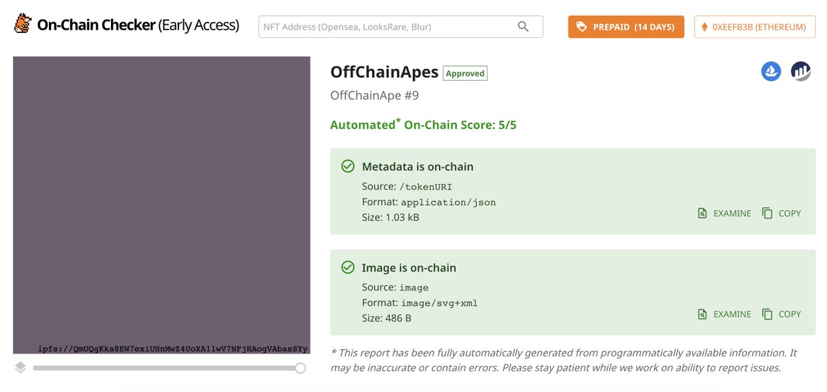Click the ipfs:// hash text on image
The width and height of the screenshot is (827, 392).
click(x=173, y=348)
